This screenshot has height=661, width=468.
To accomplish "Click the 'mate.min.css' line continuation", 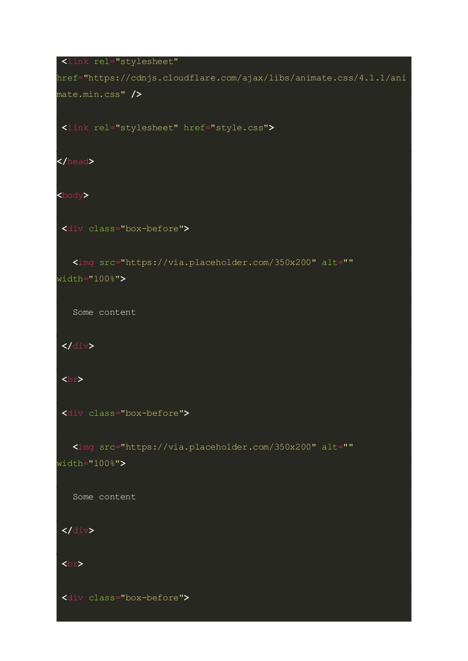I will [x=99, y=95].
